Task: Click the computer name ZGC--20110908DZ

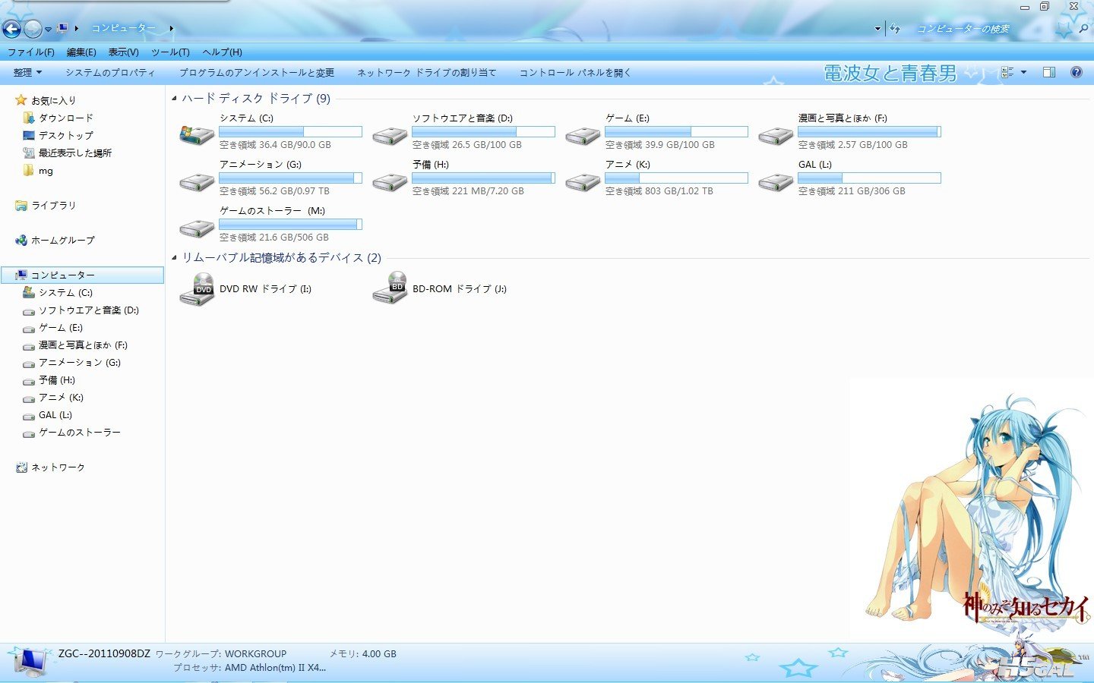Action: [x=104, y=653]
